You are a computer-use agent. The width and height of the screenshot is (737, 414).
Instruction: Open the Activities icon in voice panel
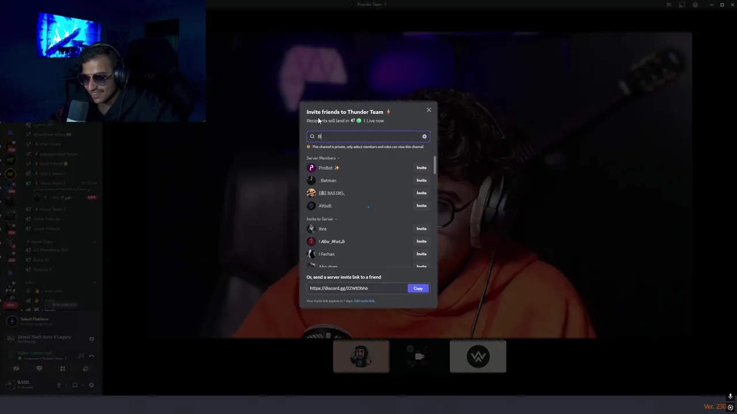point(62,369)
